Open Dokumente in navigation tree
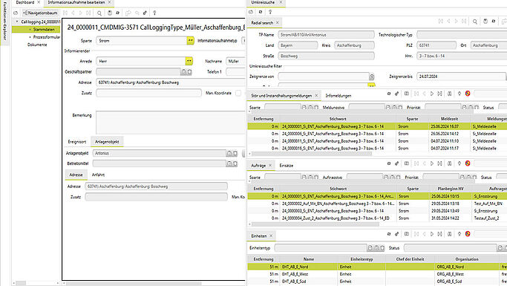Screen dimensions: 507x286 click(37, 45)
